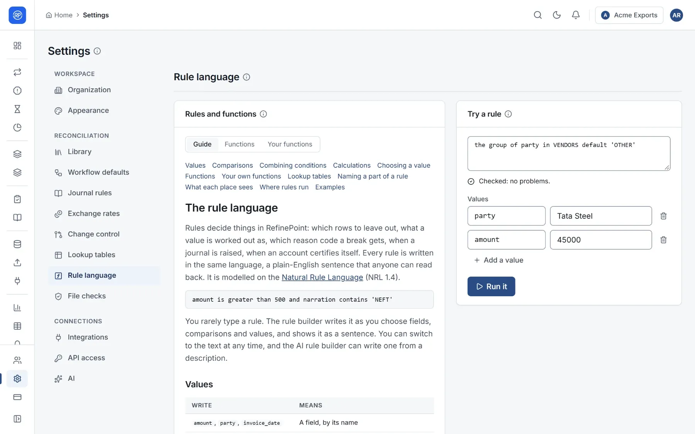
Task: Jump to Comparisons section link
Action: [x=232, y=165]
